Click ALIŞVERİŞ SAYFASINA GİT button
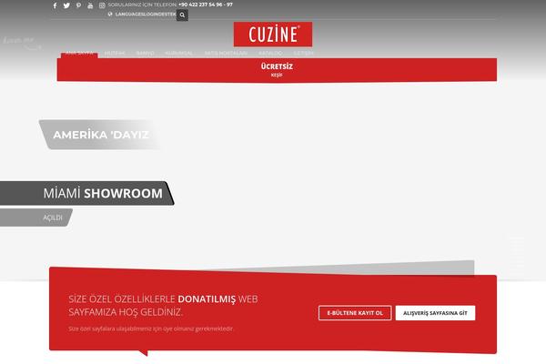 tap(435, 313)
